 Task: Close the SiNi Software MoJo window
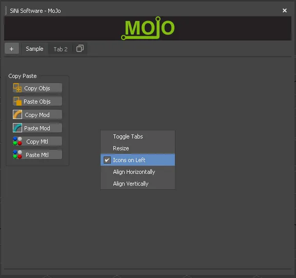point(285,11)
